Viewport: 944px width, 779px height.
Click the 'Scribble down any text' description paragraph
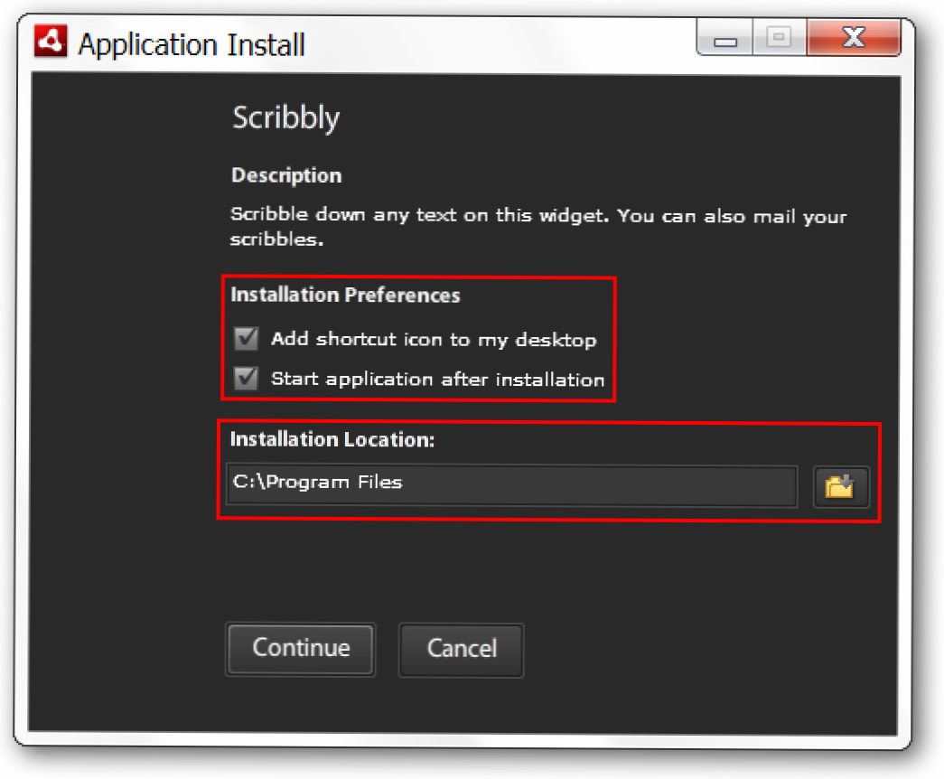tap(537, 228)
